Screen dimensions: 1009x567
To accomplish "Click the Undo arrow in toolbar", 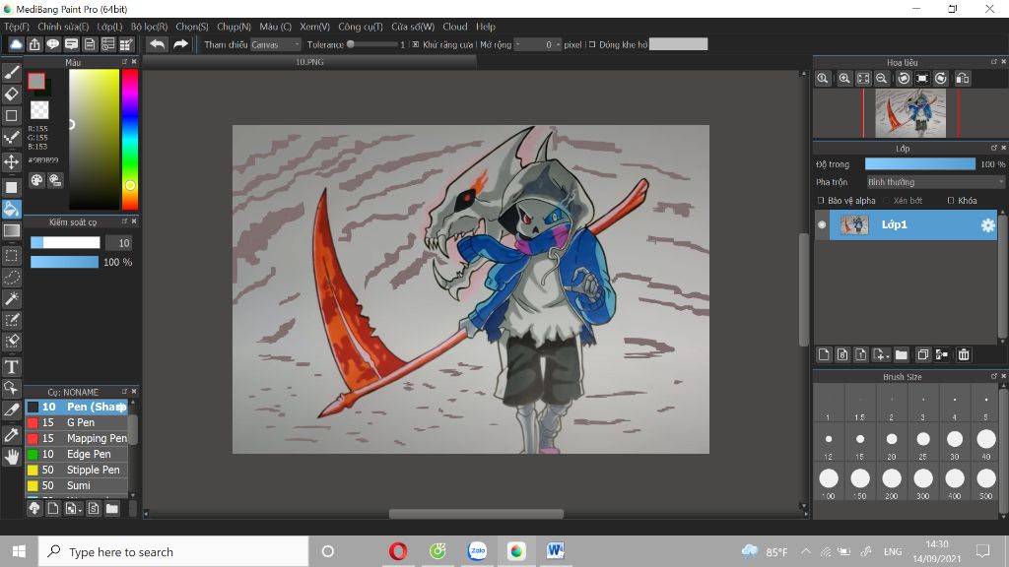I will 157,44.
